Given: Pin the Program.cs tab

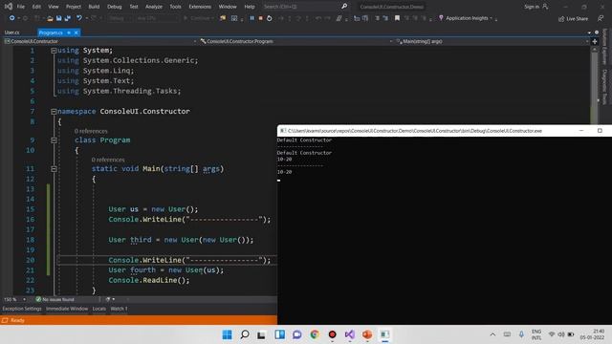Looking at the screenshot, I should [69, 32].
